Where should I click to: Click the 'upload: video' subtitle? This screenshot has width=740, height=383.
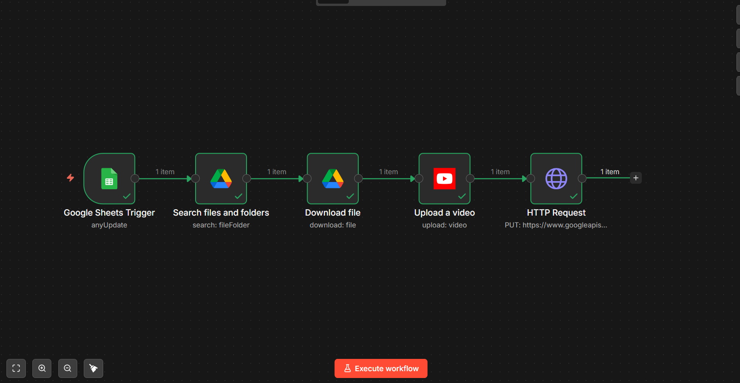444,225
